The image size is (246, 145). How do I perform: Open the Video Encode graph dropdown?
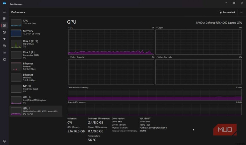tap(76, 57)
